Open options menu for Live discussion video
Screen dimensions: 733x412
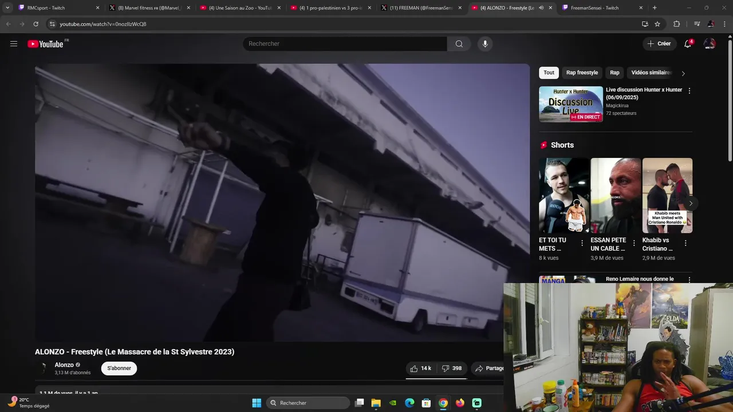689,90
